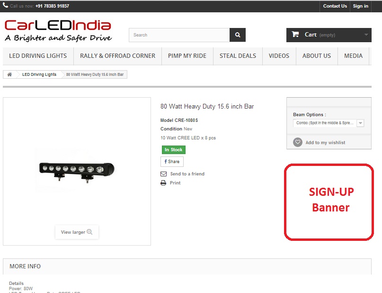Viewport: 382px width, 293px height.
Task: Click the Facebook Share button
Action: 172,162
